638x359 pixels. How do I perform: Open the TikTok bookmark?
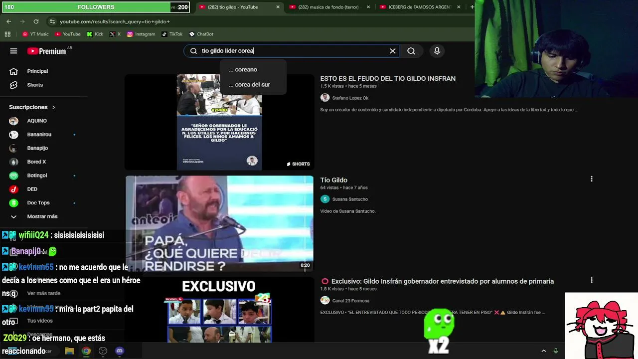[172, 34]
